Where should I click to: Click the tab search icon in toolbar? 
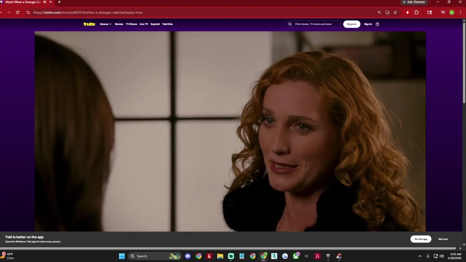coord(430,12)
